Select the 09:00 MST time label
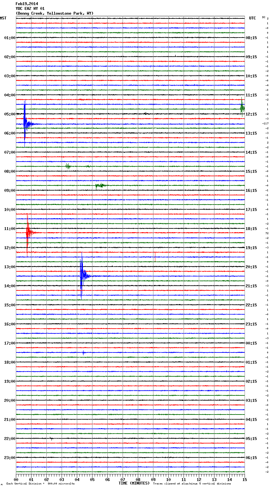The width and height of the screenshot is (270, 488). pyautogui.click(x=10, y=191)
